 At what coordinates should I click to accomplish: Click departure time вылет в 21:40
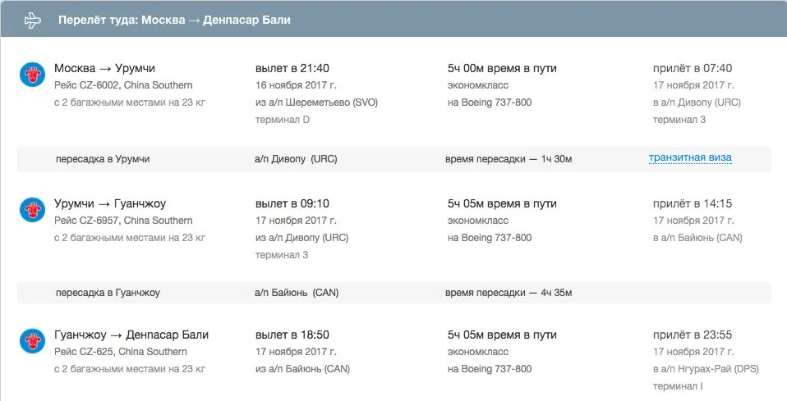click(x=292, y=68)
